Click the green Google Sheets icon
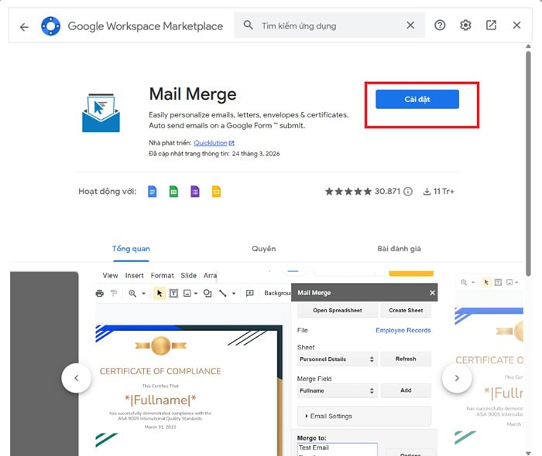This screenshot has width=542, height=456. [x=173, y=192]
